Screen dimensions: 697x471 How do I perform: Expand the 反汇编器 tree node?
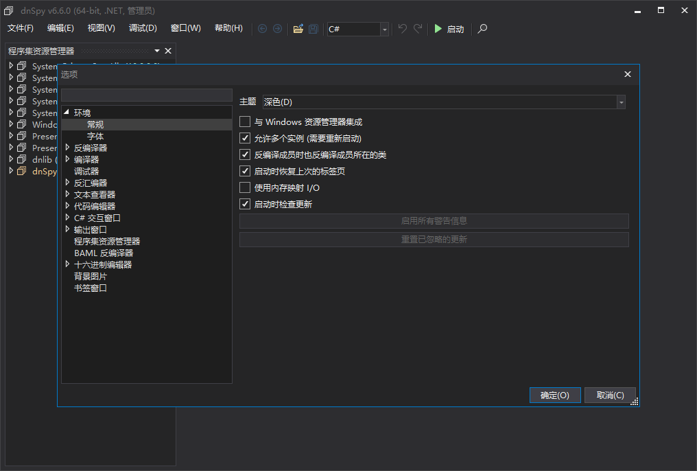coord(67,182)
